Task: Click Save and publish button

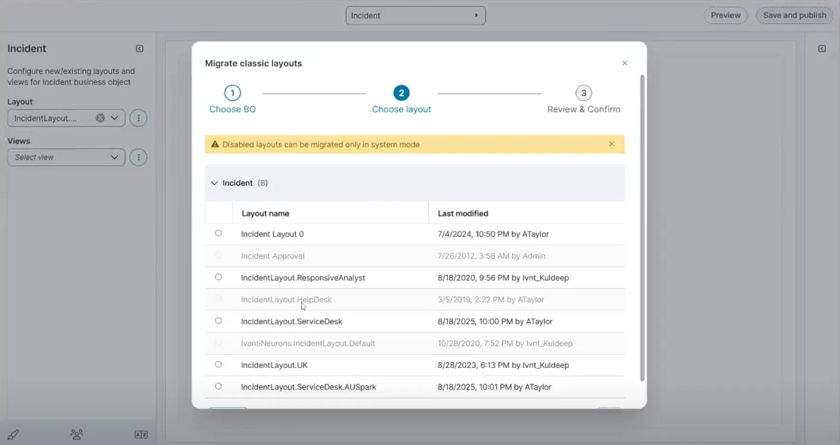Action: coord(795,15)
